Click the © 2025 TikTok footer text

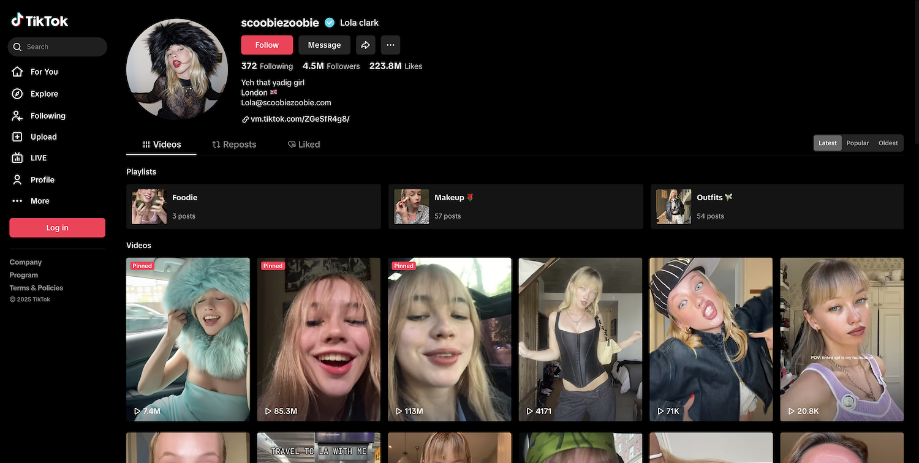pyautogui.click(x=30, y=299)
